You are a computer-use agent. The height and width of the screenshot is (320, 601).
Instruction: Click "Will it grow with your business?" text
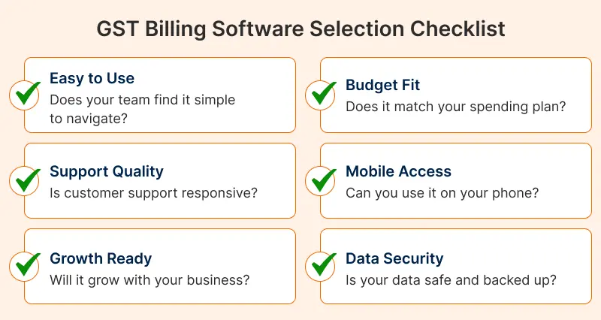click(149, 280)
